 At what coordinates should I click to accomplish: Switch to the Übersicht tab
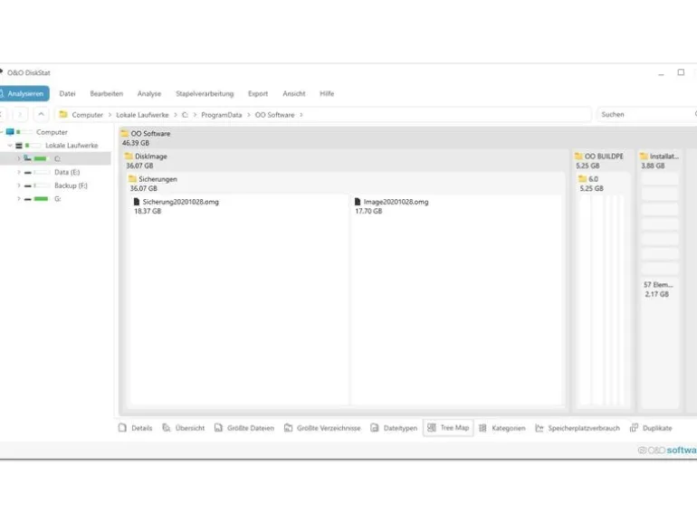[x=184, y=428]
